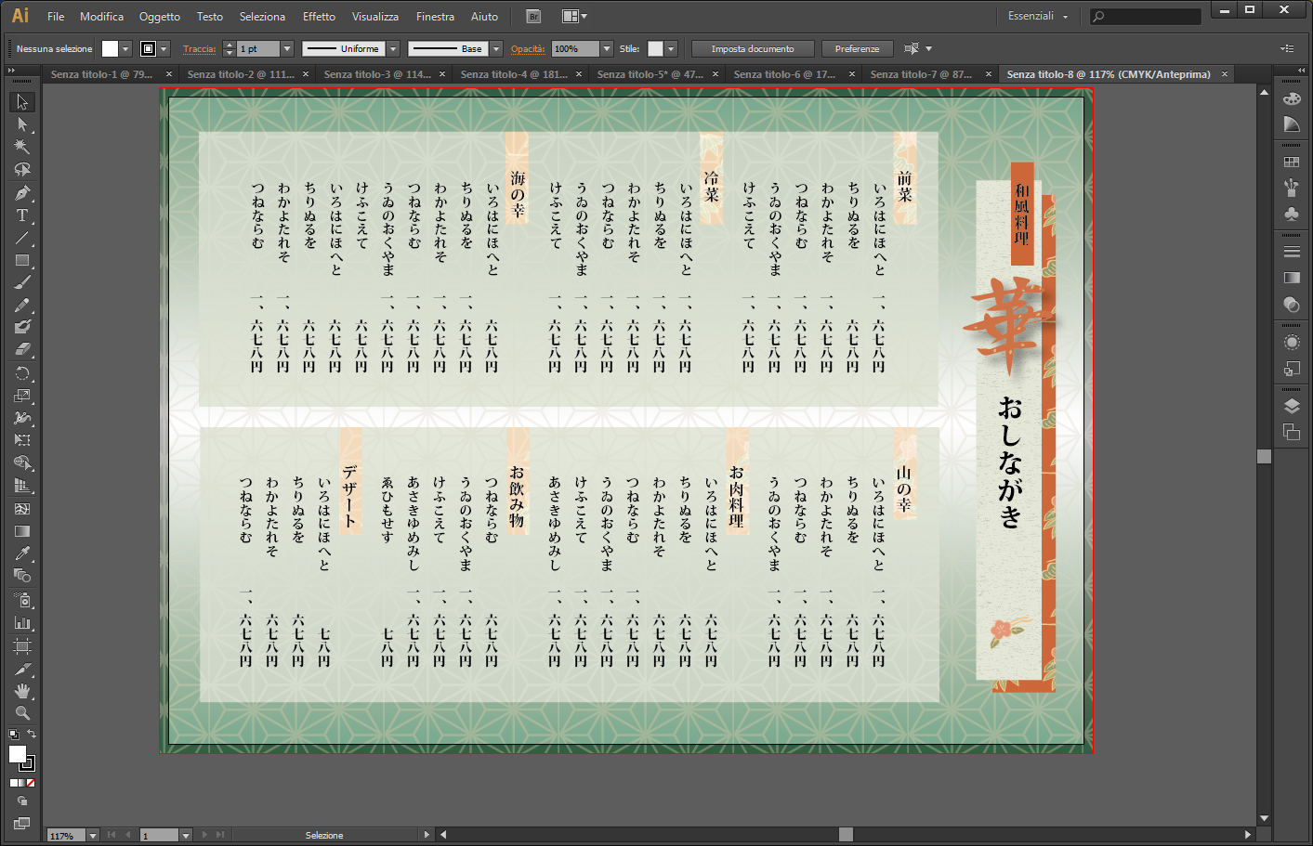1313x846 pixels.
Task: Click the Fill color swatch in toolbox
Action: 18,754
